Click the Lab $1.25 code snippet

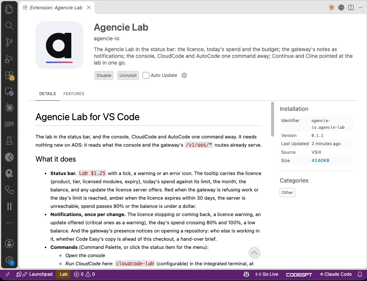tap(92, 173)
